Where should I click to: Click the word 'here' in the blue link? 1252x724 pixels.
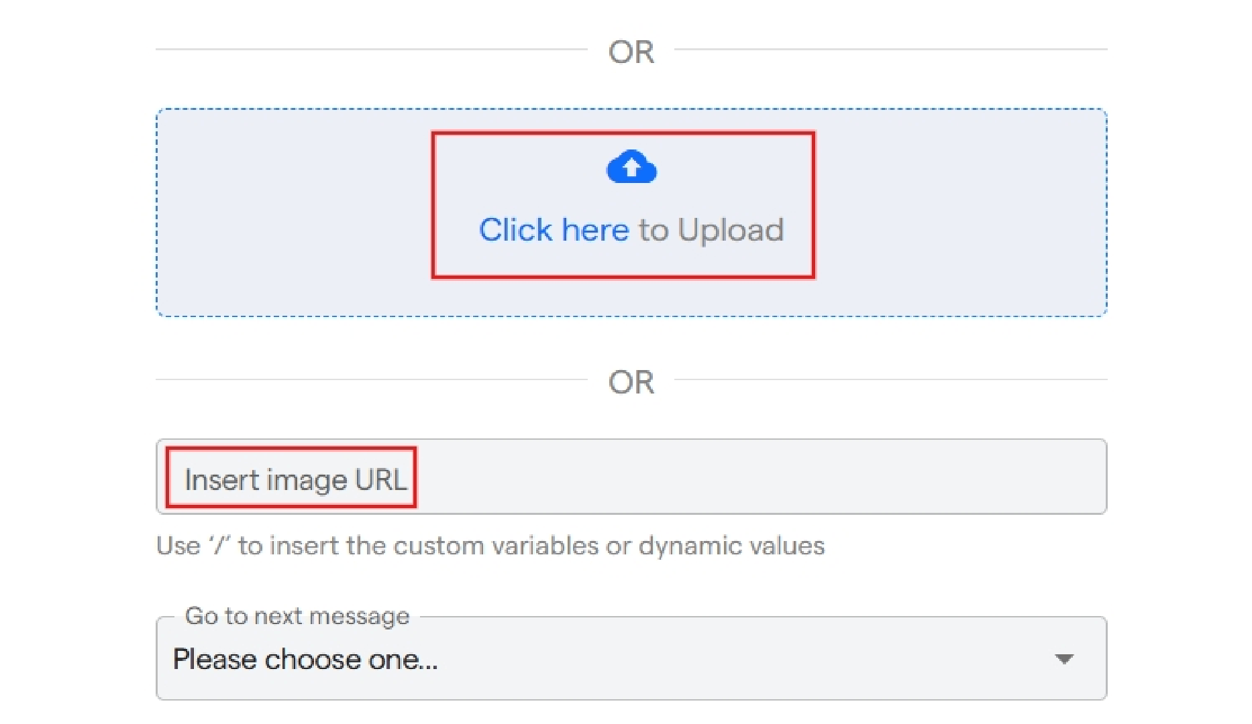tap(596, 230)
